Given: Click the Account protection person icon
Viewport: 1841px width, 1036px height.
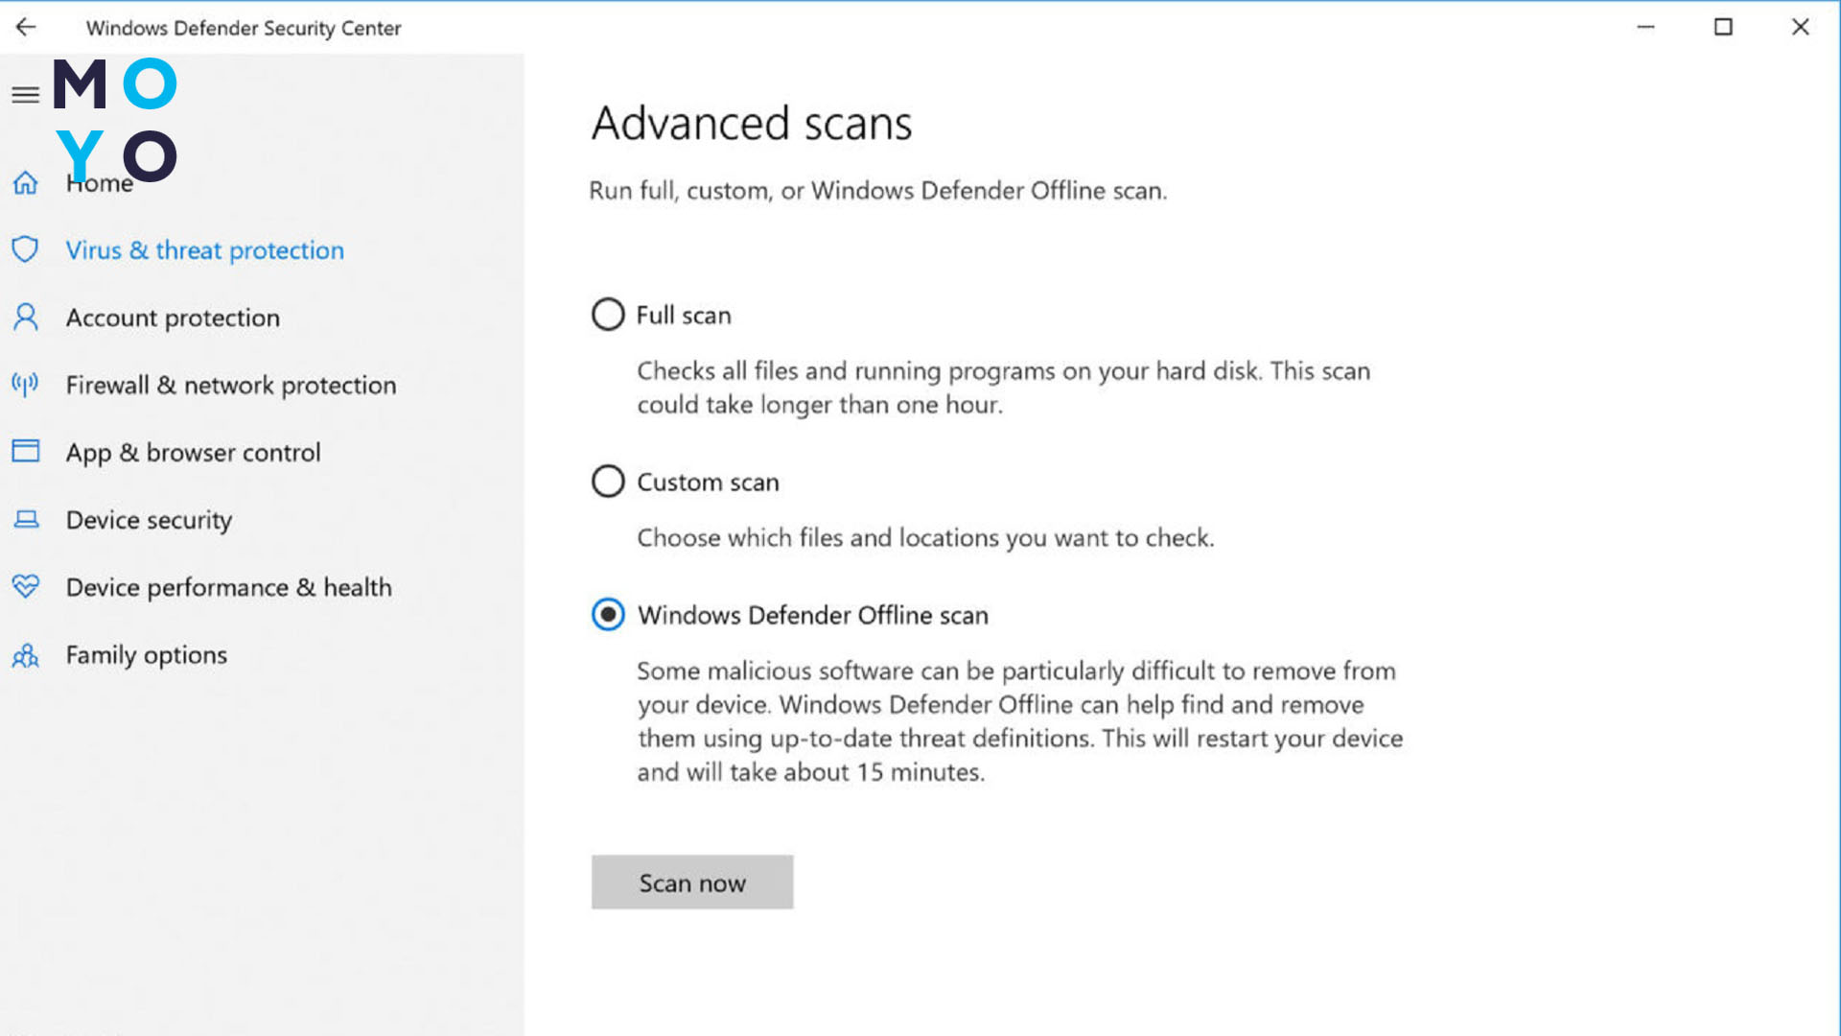Looking at the screenshot, I should [26, 318].
